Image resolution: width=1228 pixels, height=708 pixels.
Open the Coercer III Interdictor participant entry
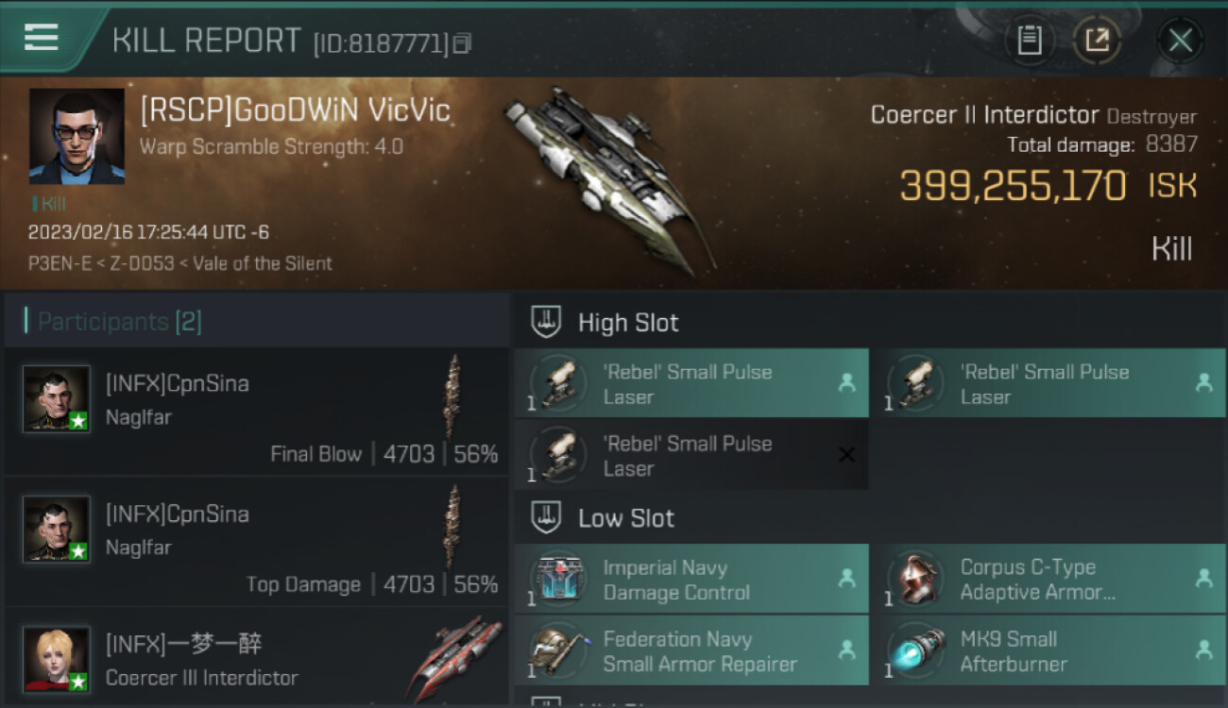[x=257, y=659]
